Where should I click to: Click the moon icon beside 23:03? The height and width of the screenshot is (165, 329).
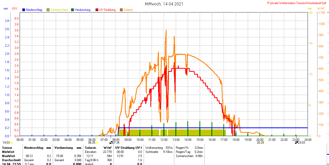[x=296, y=142]
